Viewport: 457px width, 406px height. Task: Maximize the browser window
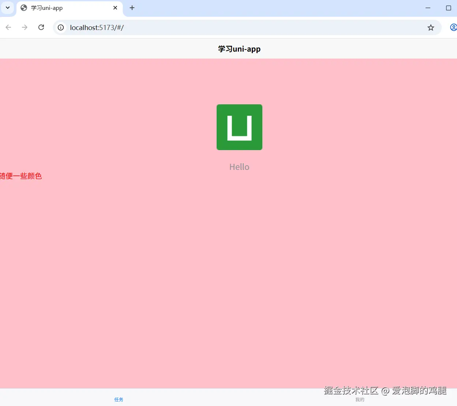(x=448, y=8)
